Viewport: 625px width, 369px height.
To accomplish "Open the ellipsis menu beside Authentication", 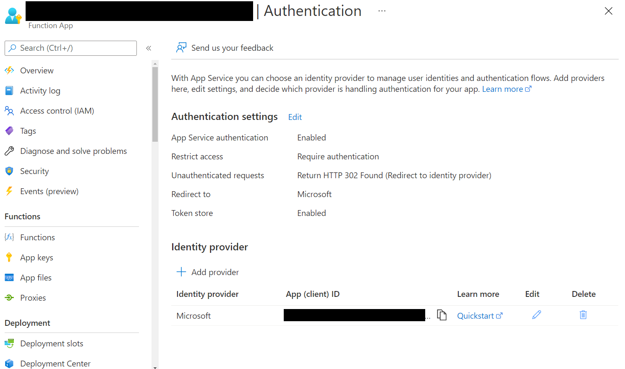I will [382, 10].
